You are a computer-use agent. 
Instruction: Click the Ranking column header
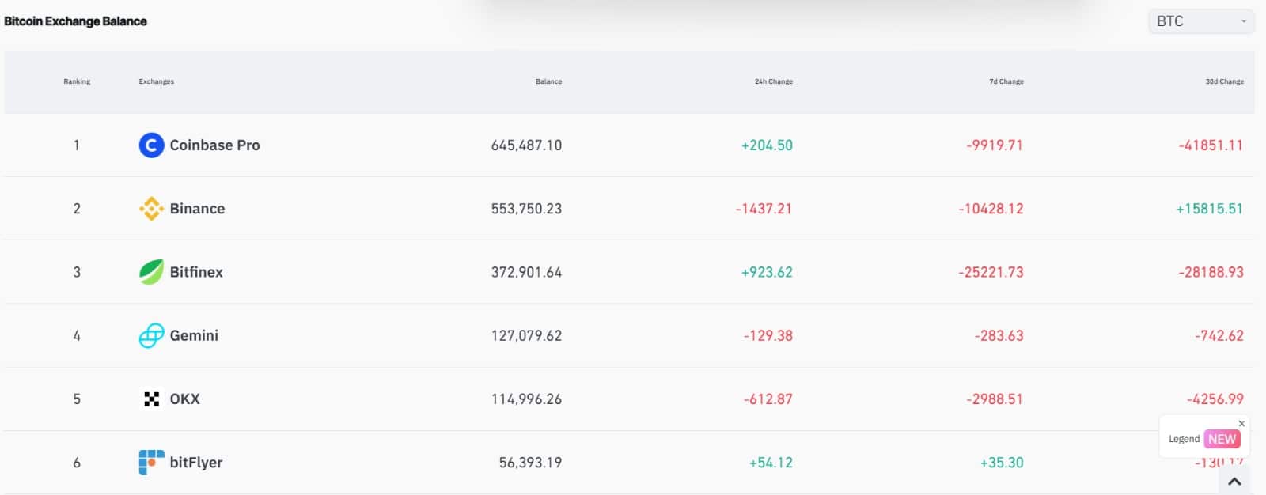tap(77, 81)
